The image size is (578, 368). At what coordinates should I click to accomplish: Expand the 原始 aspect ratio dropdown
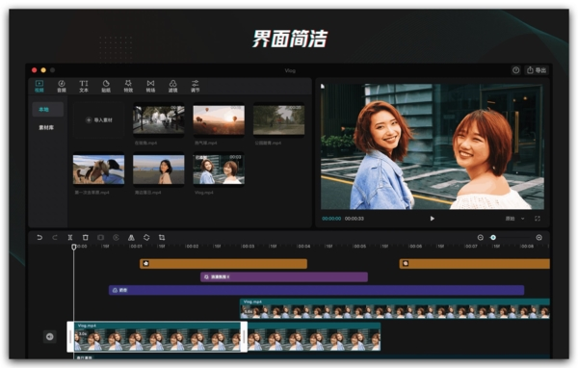pyautogui.click(x=514, y=219)
